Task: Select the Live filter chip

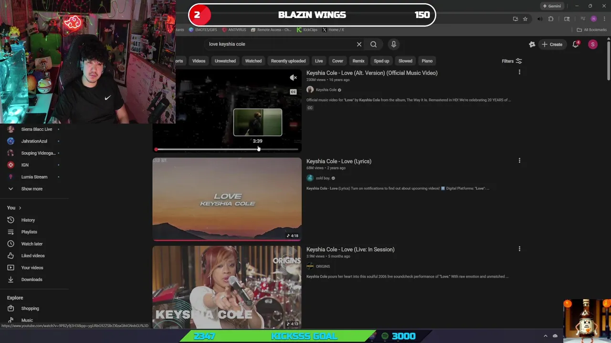Action: coord(319,61)
